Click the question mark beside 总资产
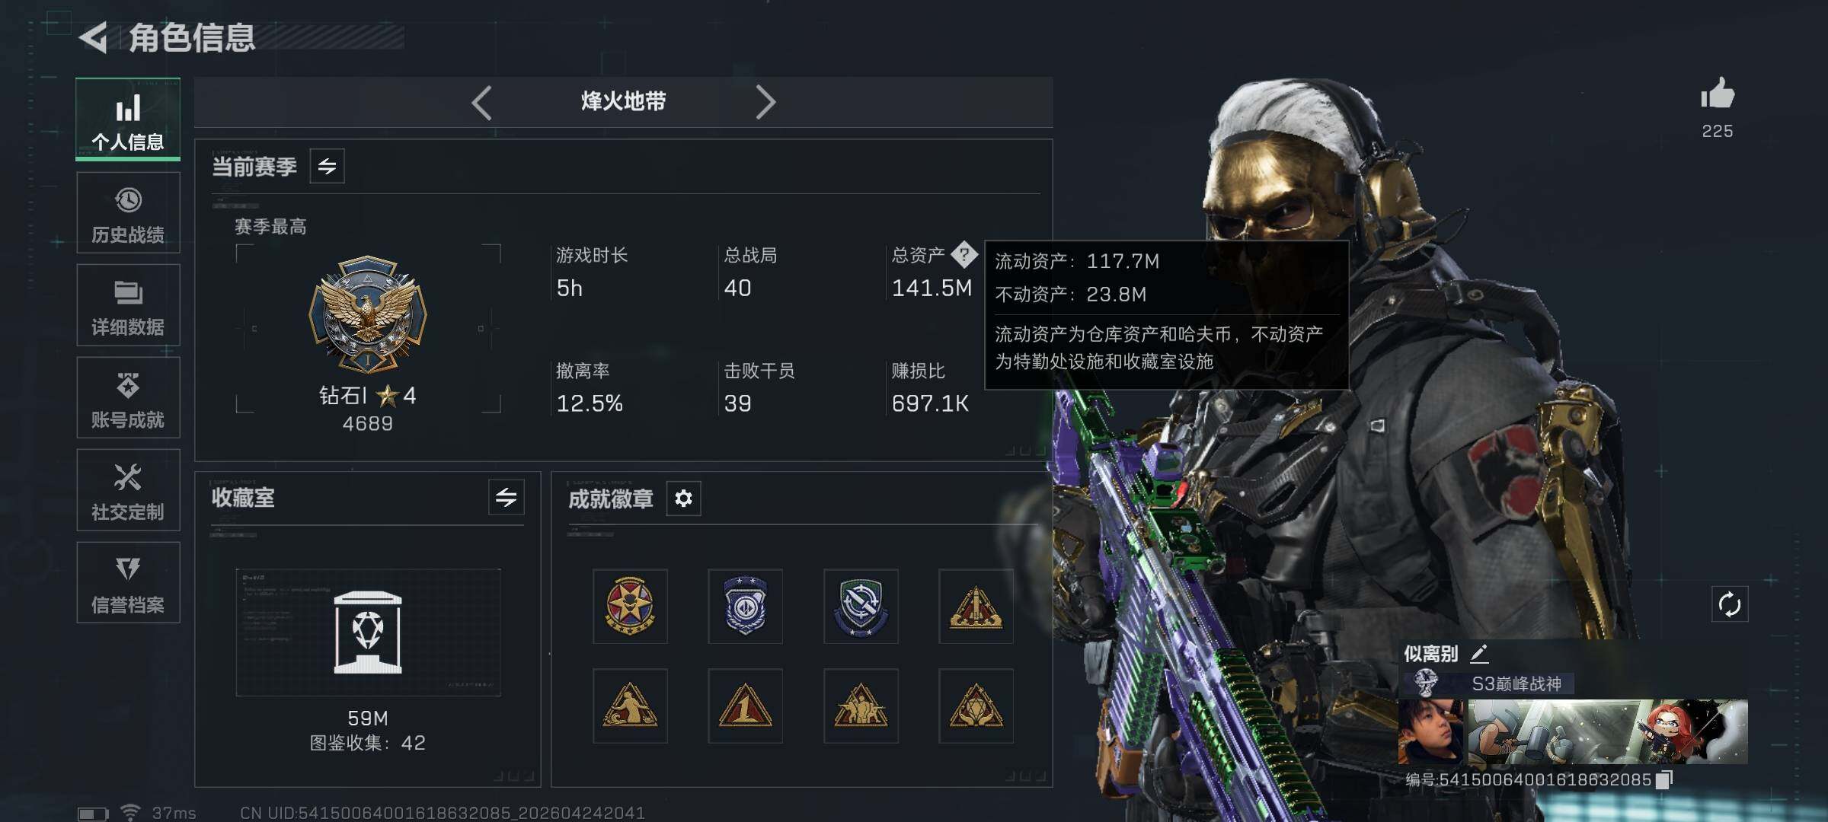 coord(964,254)
